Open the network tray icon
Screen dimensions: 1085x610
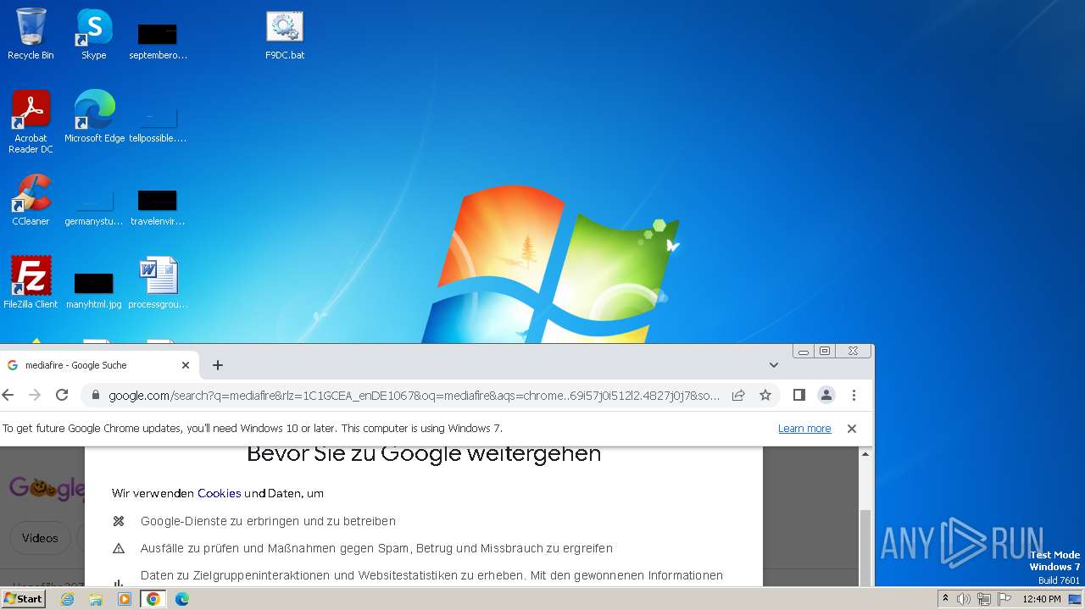pyautogui.click(x=984, y=599)
